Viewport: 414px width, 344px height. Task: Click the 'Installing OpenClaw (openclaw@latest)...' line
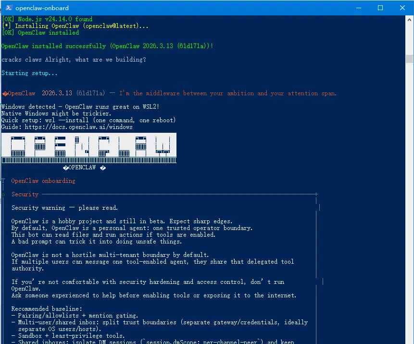pos(75,26)
